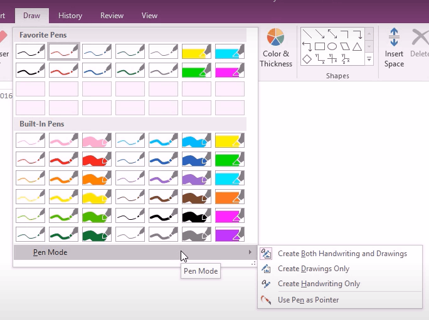Select thin yellow built-in pen
Image resolution: width=429 pixels, height=320 pixels.
30,197
